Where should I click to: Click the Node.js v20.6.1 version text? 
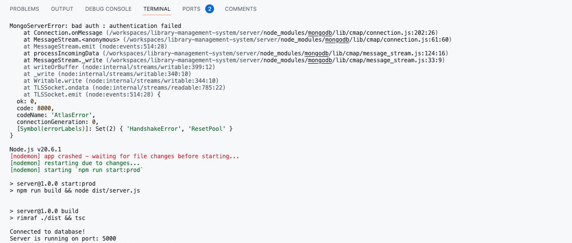pos(35,149)
